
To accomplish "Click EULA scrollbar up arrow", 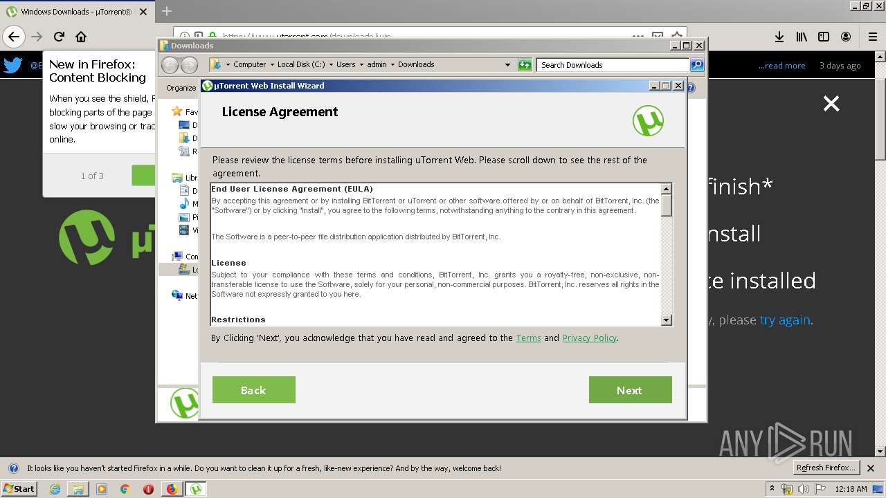I will (667, 189).
